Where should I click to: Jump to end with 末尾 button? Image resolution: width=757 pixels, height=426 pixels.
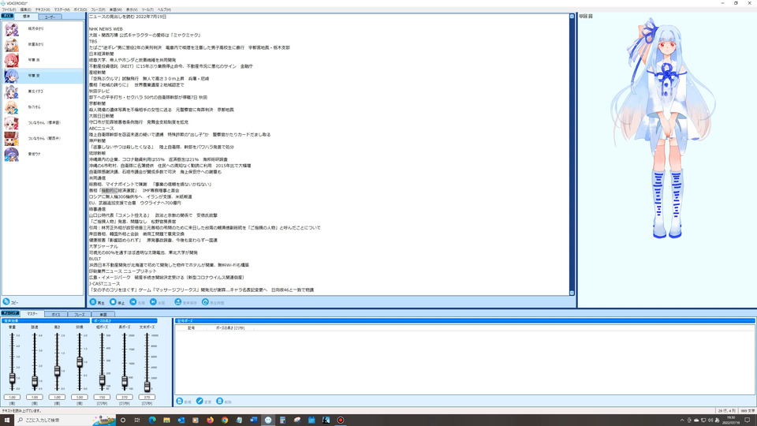coord(158,302)
